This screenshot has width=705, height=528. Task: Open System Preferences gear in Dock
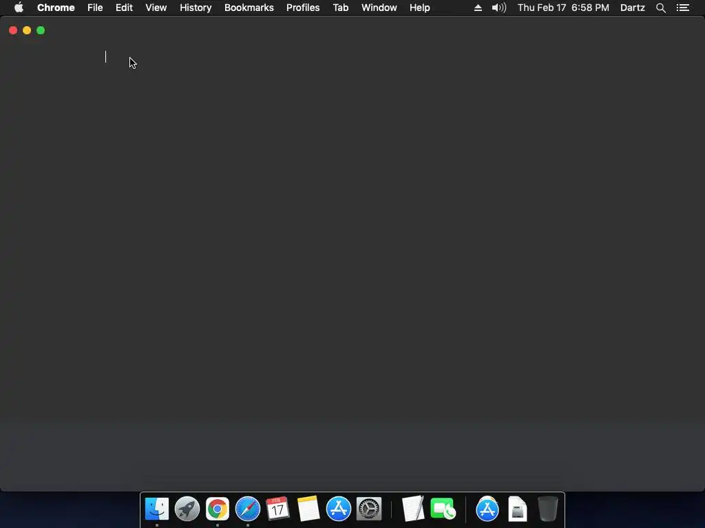tap(369, 509)
